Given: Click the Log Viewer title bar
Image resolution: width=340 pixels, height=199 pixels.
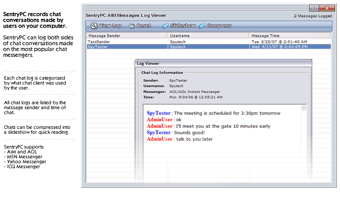Looking at the screenshot, I should (223, 64).
